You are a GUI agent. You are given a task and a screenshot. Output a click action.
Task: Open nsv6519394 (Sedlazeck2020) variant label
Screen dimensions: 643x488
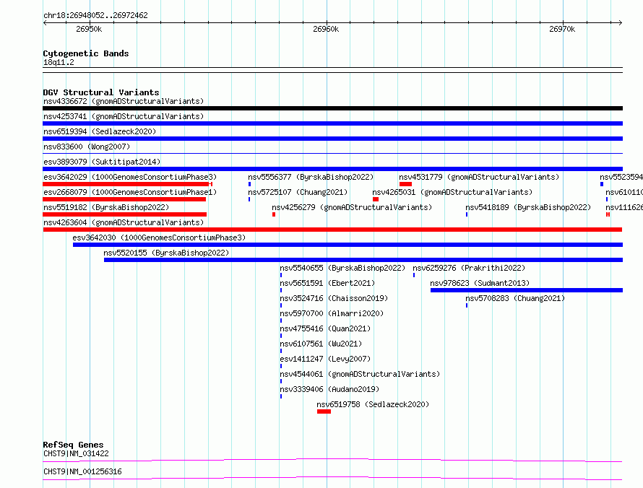(100, 131)
